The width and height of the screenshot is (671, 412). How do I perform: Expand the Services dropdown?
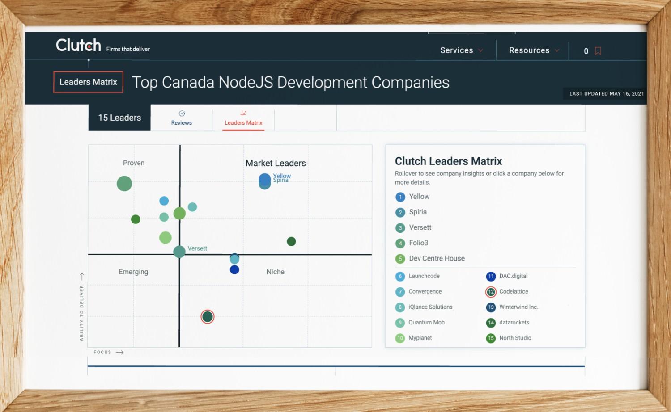tap(462, 50)
